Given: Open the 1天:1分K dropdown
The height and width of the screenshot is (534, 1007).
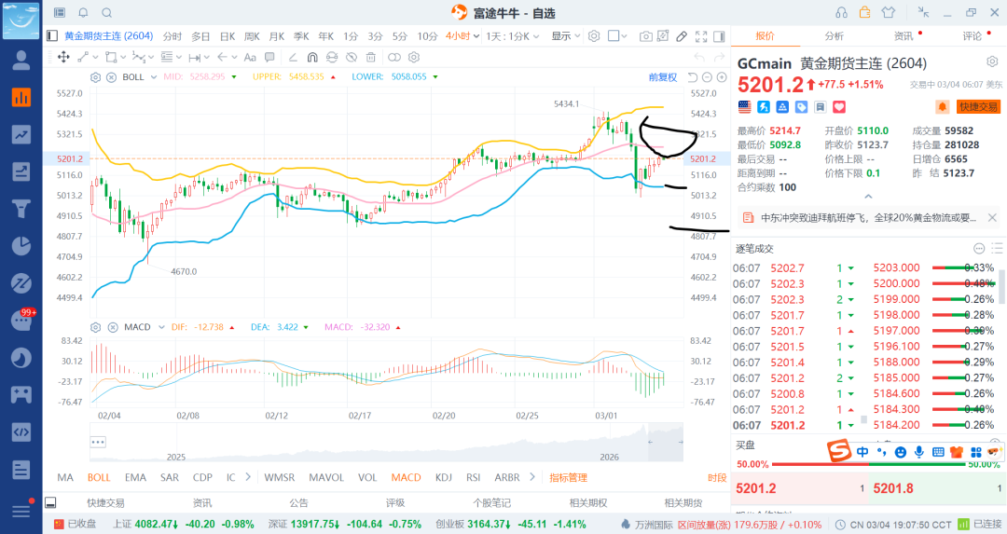Looking at the screenshot, I should [513, 36].
